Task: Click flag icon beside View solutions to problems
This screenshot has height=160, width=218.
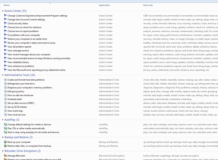Action: [x=5, y=66]
